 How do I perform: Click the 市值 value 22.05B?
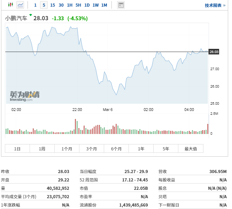pyautogui.click(x=141, y=188)
